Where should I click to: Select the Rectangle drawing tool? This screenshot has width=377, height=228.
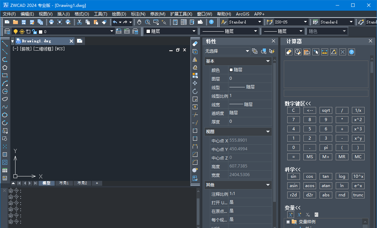point(5,75)
